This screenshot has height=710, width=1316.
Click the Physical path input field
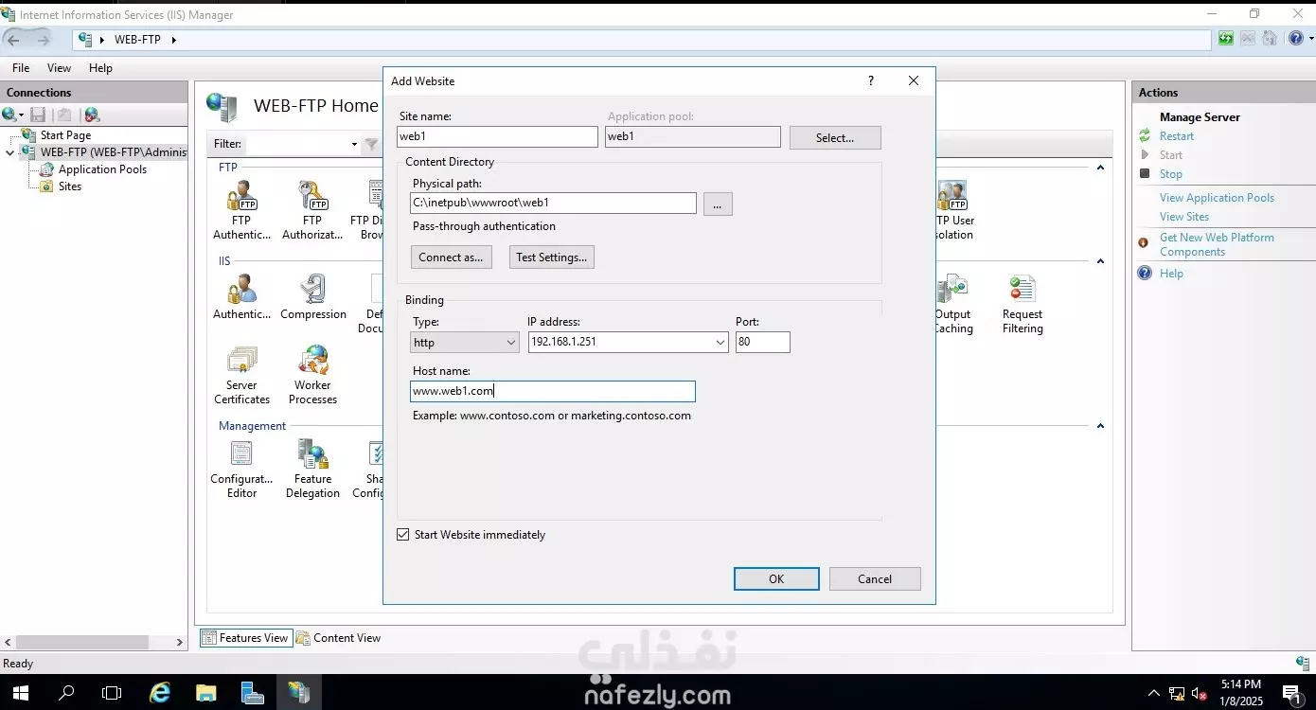pyautogui.click(x=554, y=203)
